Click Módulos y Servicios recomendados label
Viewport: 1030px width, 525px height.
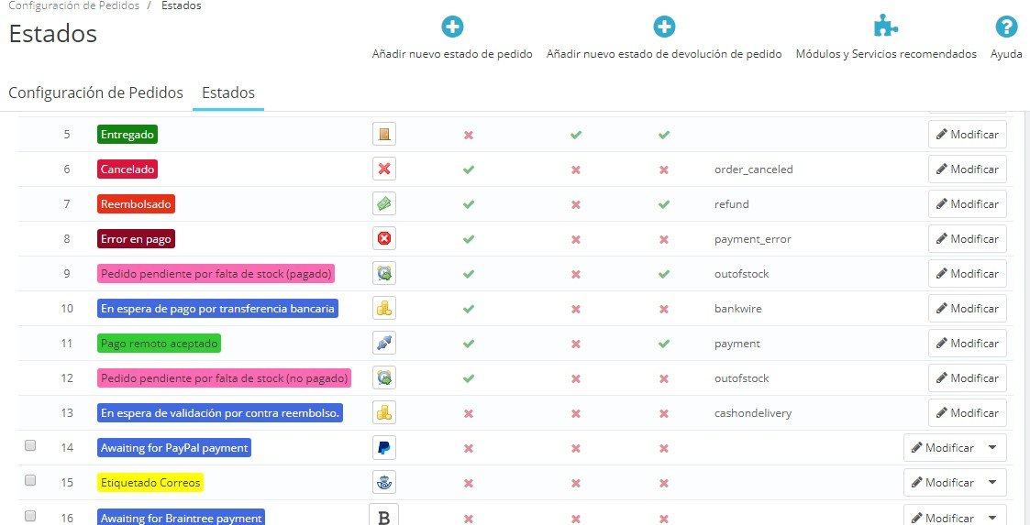tap(886, 54)
